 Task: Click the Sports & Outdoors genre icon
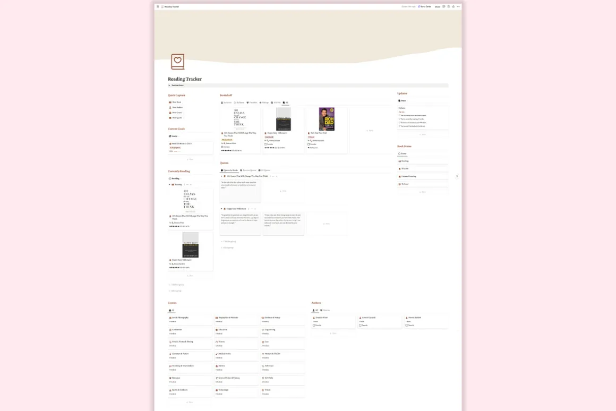click(170, 390)
